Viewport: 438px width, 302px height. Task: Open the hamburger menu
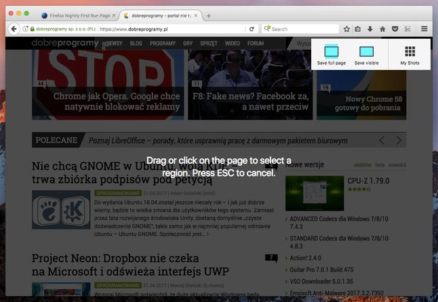(424, 29)
